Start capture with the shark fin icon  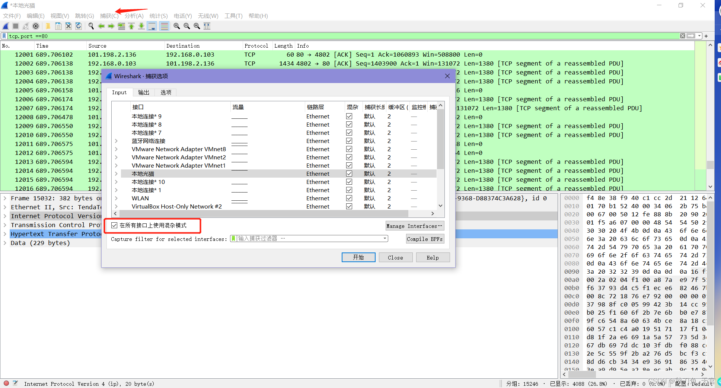6,26
